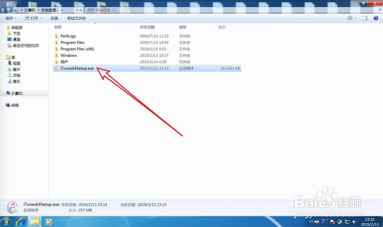Expand arrow after 本地磁盘 breadcrumb
Viewport: 383px width, 227px height.
point(62,10)
